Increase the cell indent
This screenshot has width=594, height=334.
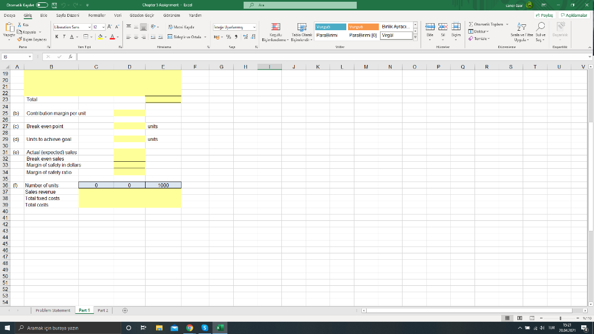pos(161,37)
